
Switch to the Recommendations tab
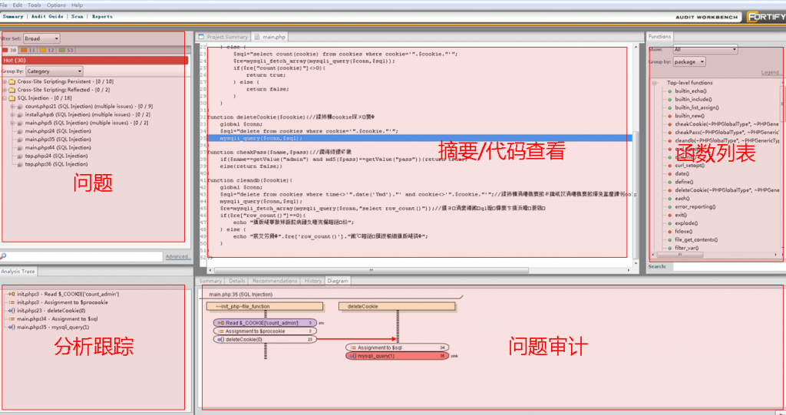pyautogui.click(x=275, y=281)
